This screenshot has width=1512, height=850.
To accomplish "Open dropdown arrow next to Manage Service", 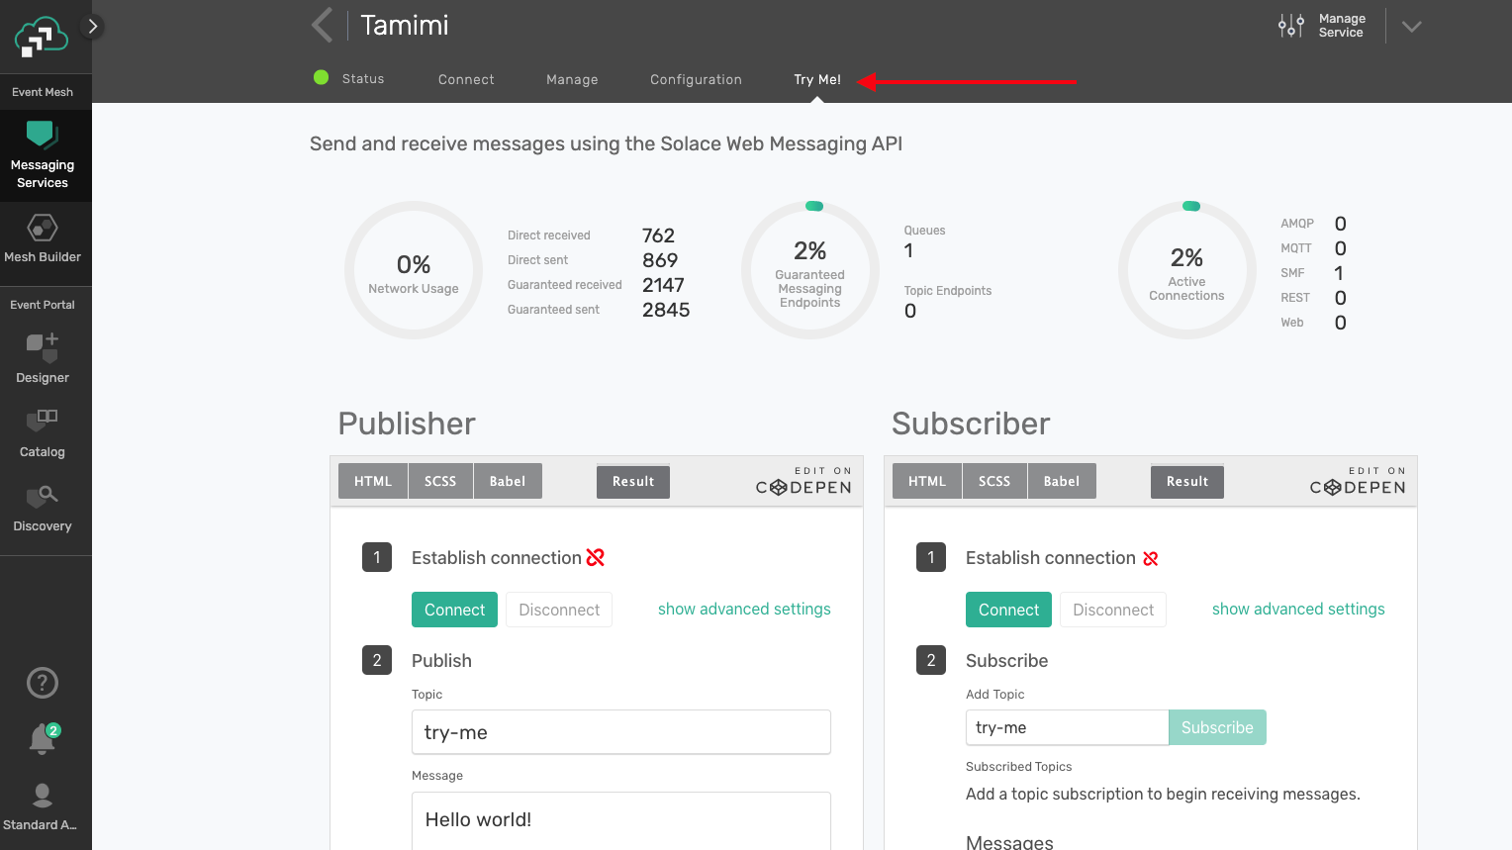I will (1412, 27).
